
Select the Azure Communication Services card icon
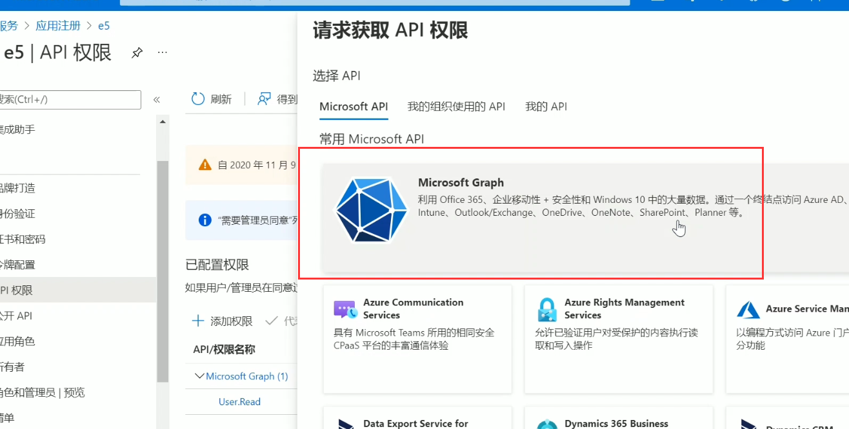coord(346,309)
